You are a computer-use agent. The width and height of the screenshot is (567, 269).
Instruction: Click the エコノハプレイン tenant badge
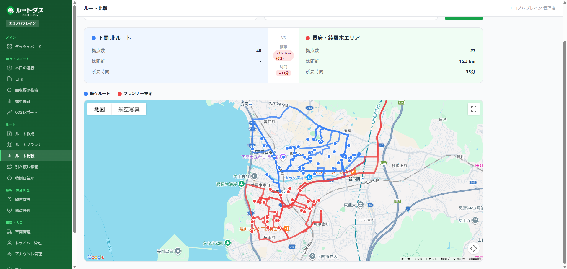tap(22, 23)
